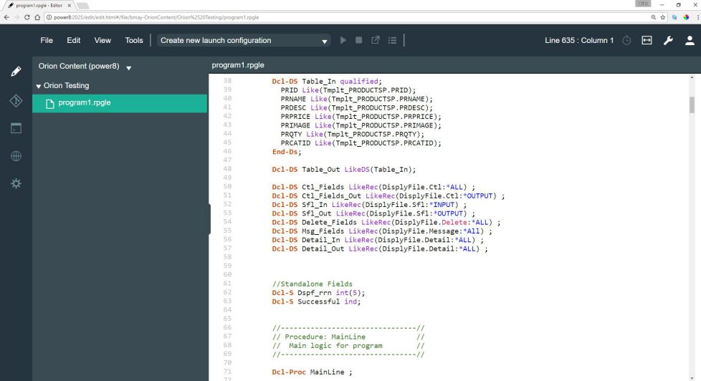Click the program1.rpgle file icon
The width and height of the screenshot is (701, 381).
point(50,104)
